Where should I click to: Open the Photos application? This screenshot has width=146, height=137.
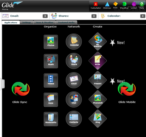(x=51, y=42)
